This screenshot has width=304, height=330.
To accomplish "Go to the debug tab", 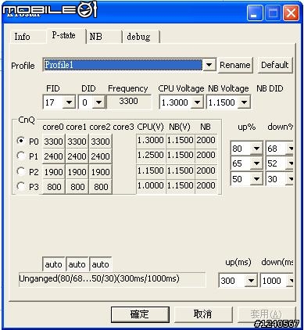I will coord(141,37).
